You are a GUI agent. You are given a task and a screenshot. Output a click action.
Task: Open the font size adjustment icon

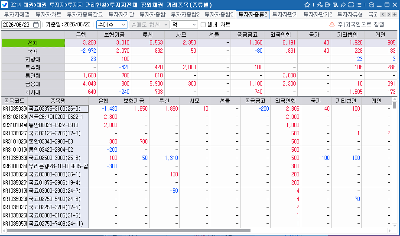pyautogui.click(x=335, y=5)
